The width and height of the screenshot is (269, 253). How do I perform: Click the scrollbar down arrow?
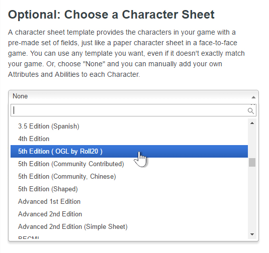click(252, 234)
